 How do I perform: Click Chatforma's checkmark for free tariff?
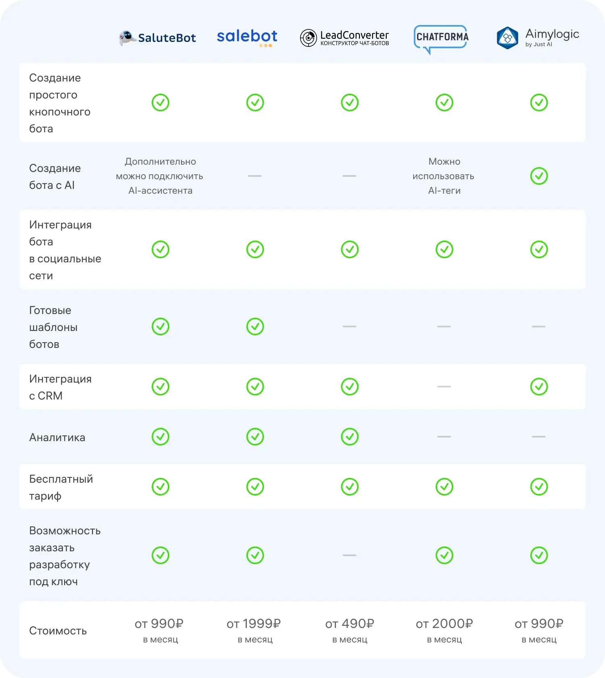(444, 487)
